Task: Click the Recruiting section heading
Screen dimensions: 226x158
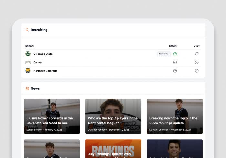Action: tap(39, 30)
